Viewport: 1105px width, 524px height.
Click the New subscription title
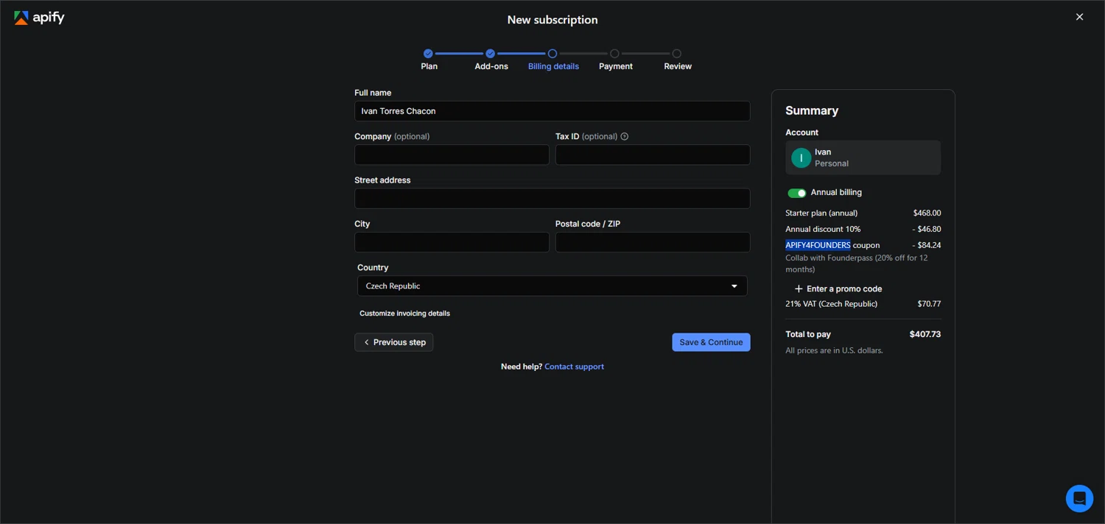pyautogui.click(x=552, y=20)
